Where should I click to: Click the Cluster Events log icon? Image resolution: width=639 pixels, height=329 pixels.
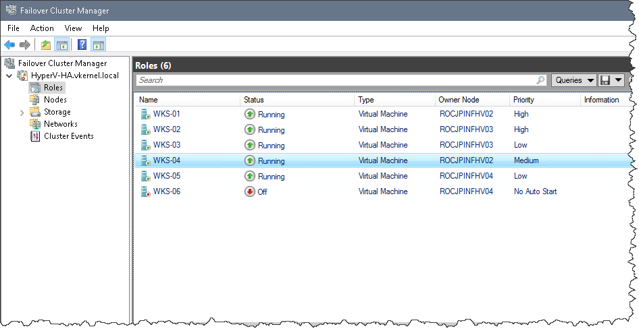[x=35, y=136]
